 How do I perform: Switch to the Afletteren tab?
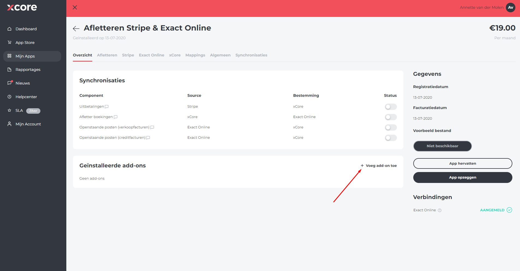coord(107,55)
